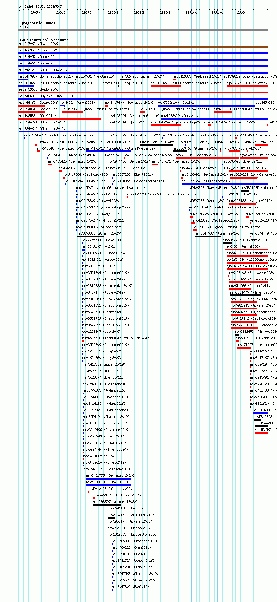Open nsv5864935 (Almarri2020) variant
Image resolution: width=277 pixels, height=602 pixels.
[142, 76]
